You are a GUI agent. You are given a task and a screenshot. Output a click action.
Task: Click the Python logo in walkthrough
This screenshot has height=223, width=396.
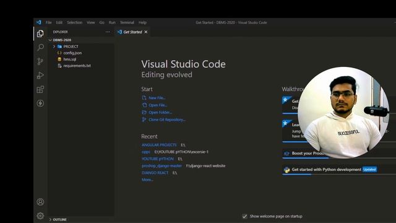(x=286, y=170)
